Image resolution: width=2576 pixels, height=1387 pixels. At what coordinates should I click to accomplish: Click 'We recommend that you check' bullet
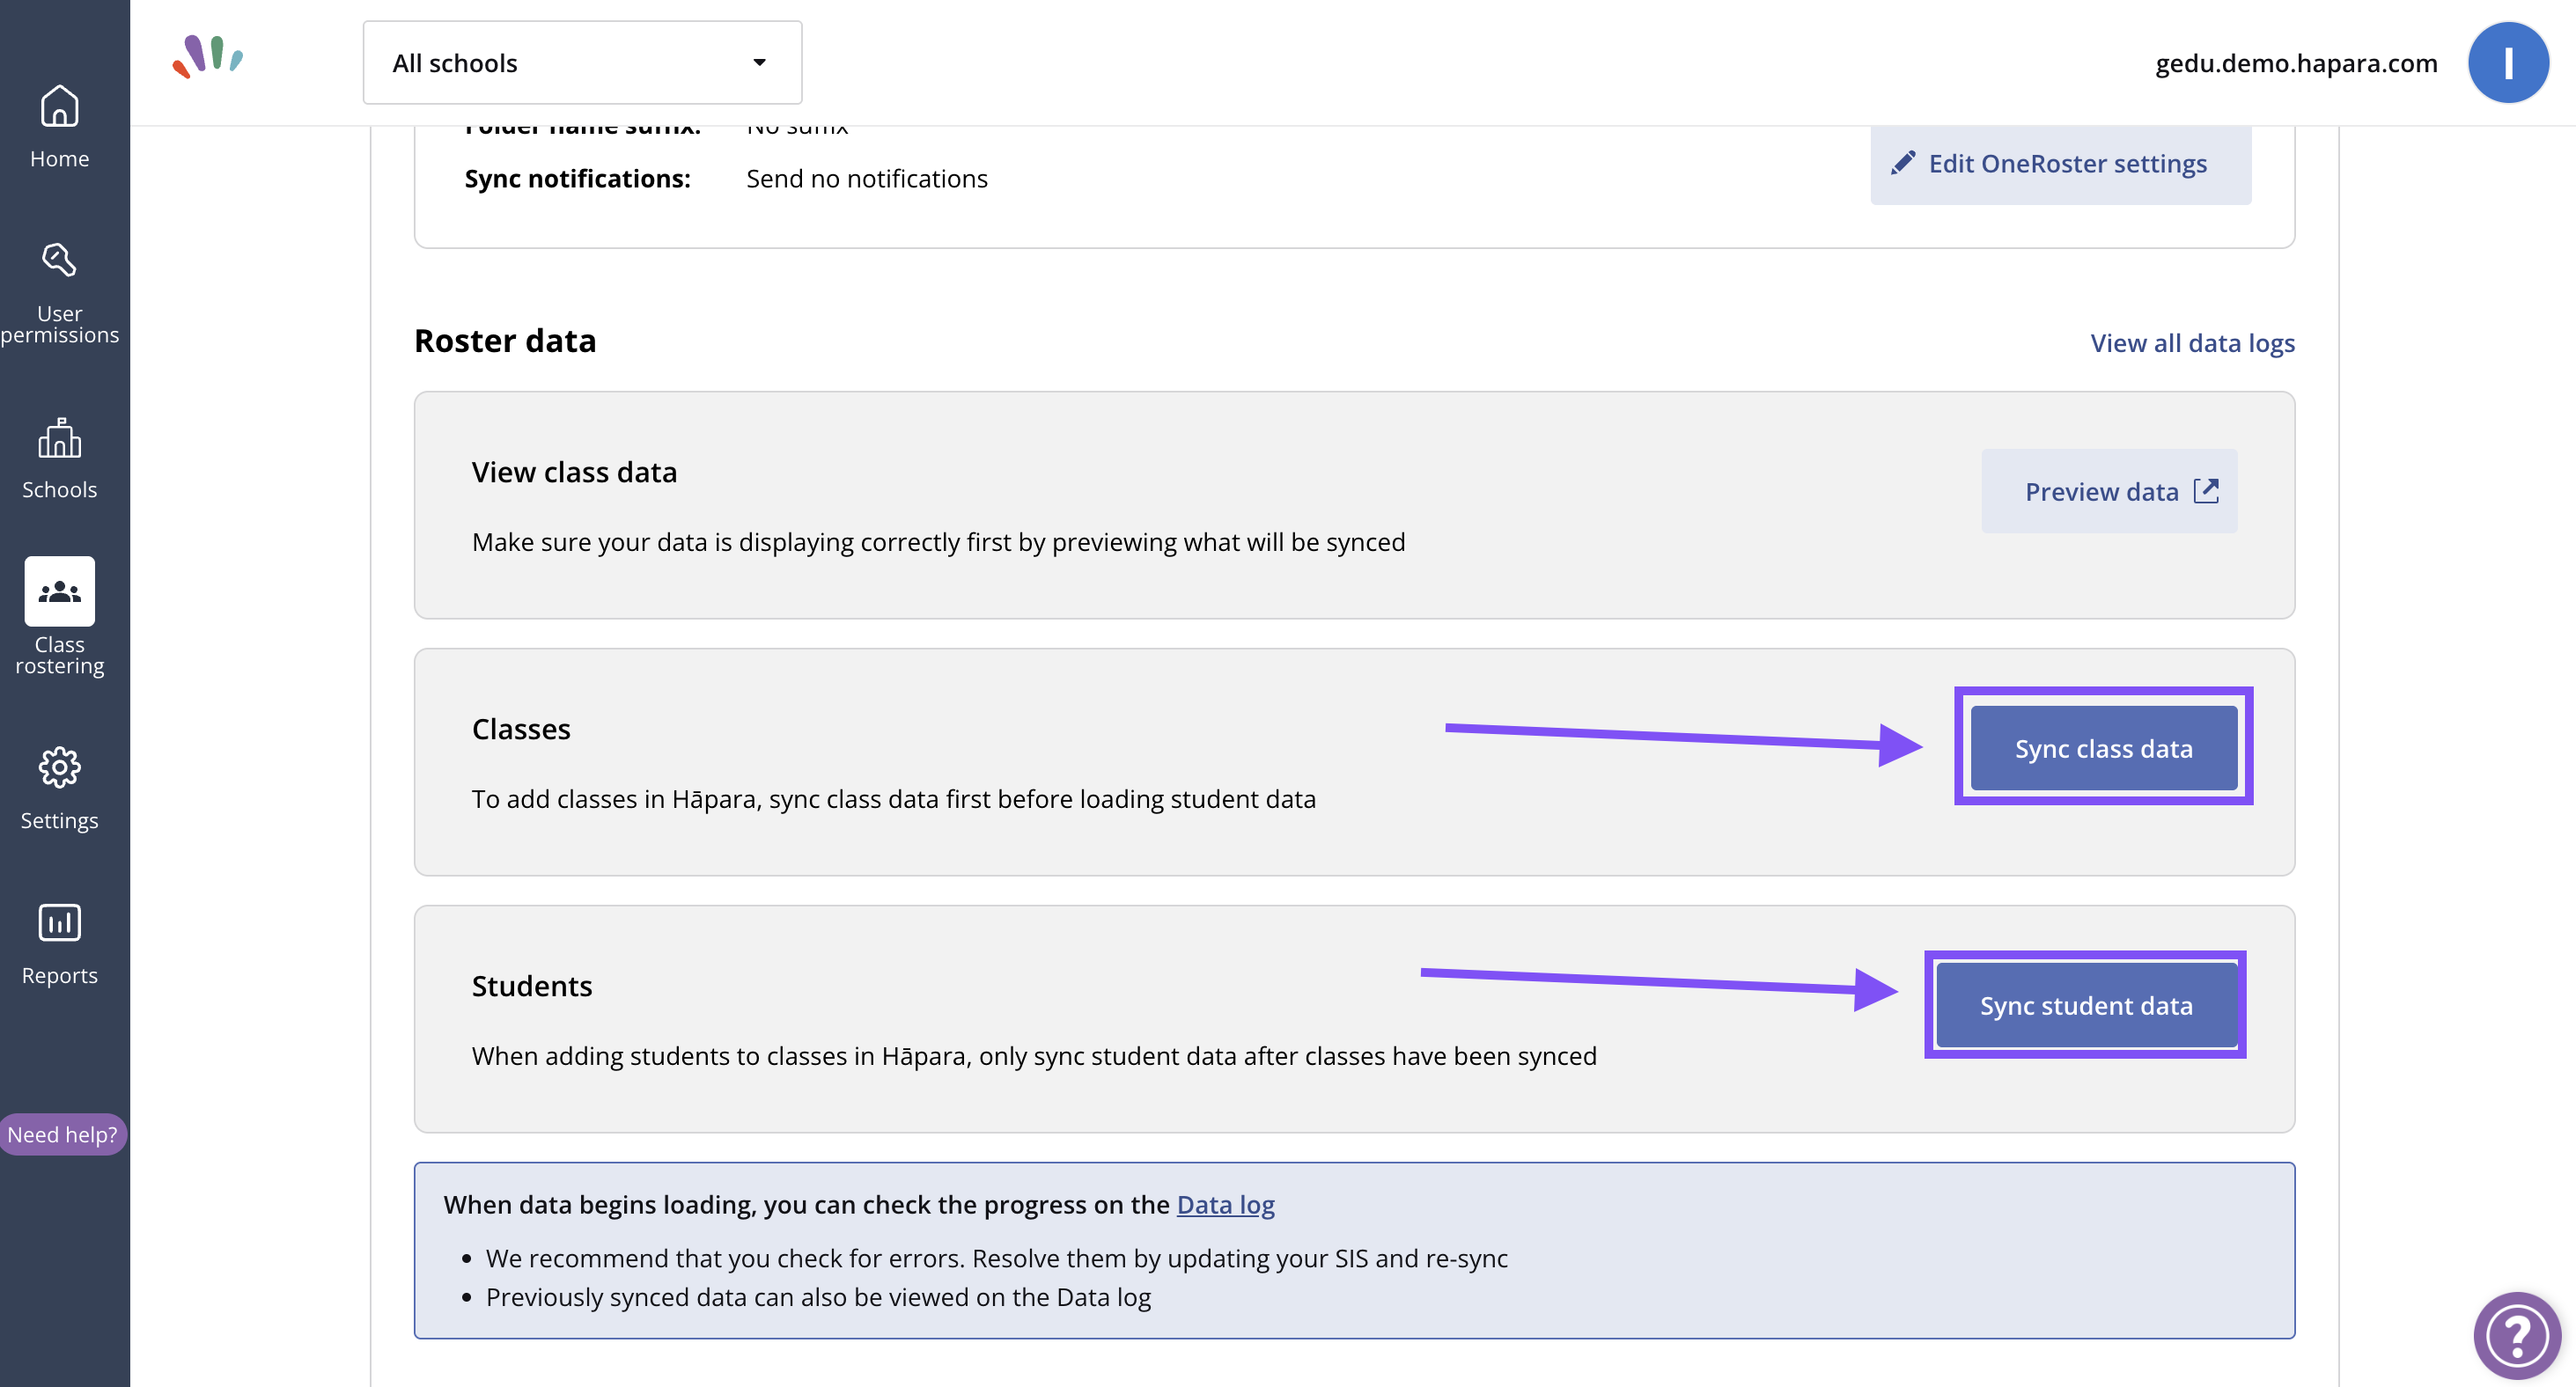pyautogui.click(x=996, y=1258)
